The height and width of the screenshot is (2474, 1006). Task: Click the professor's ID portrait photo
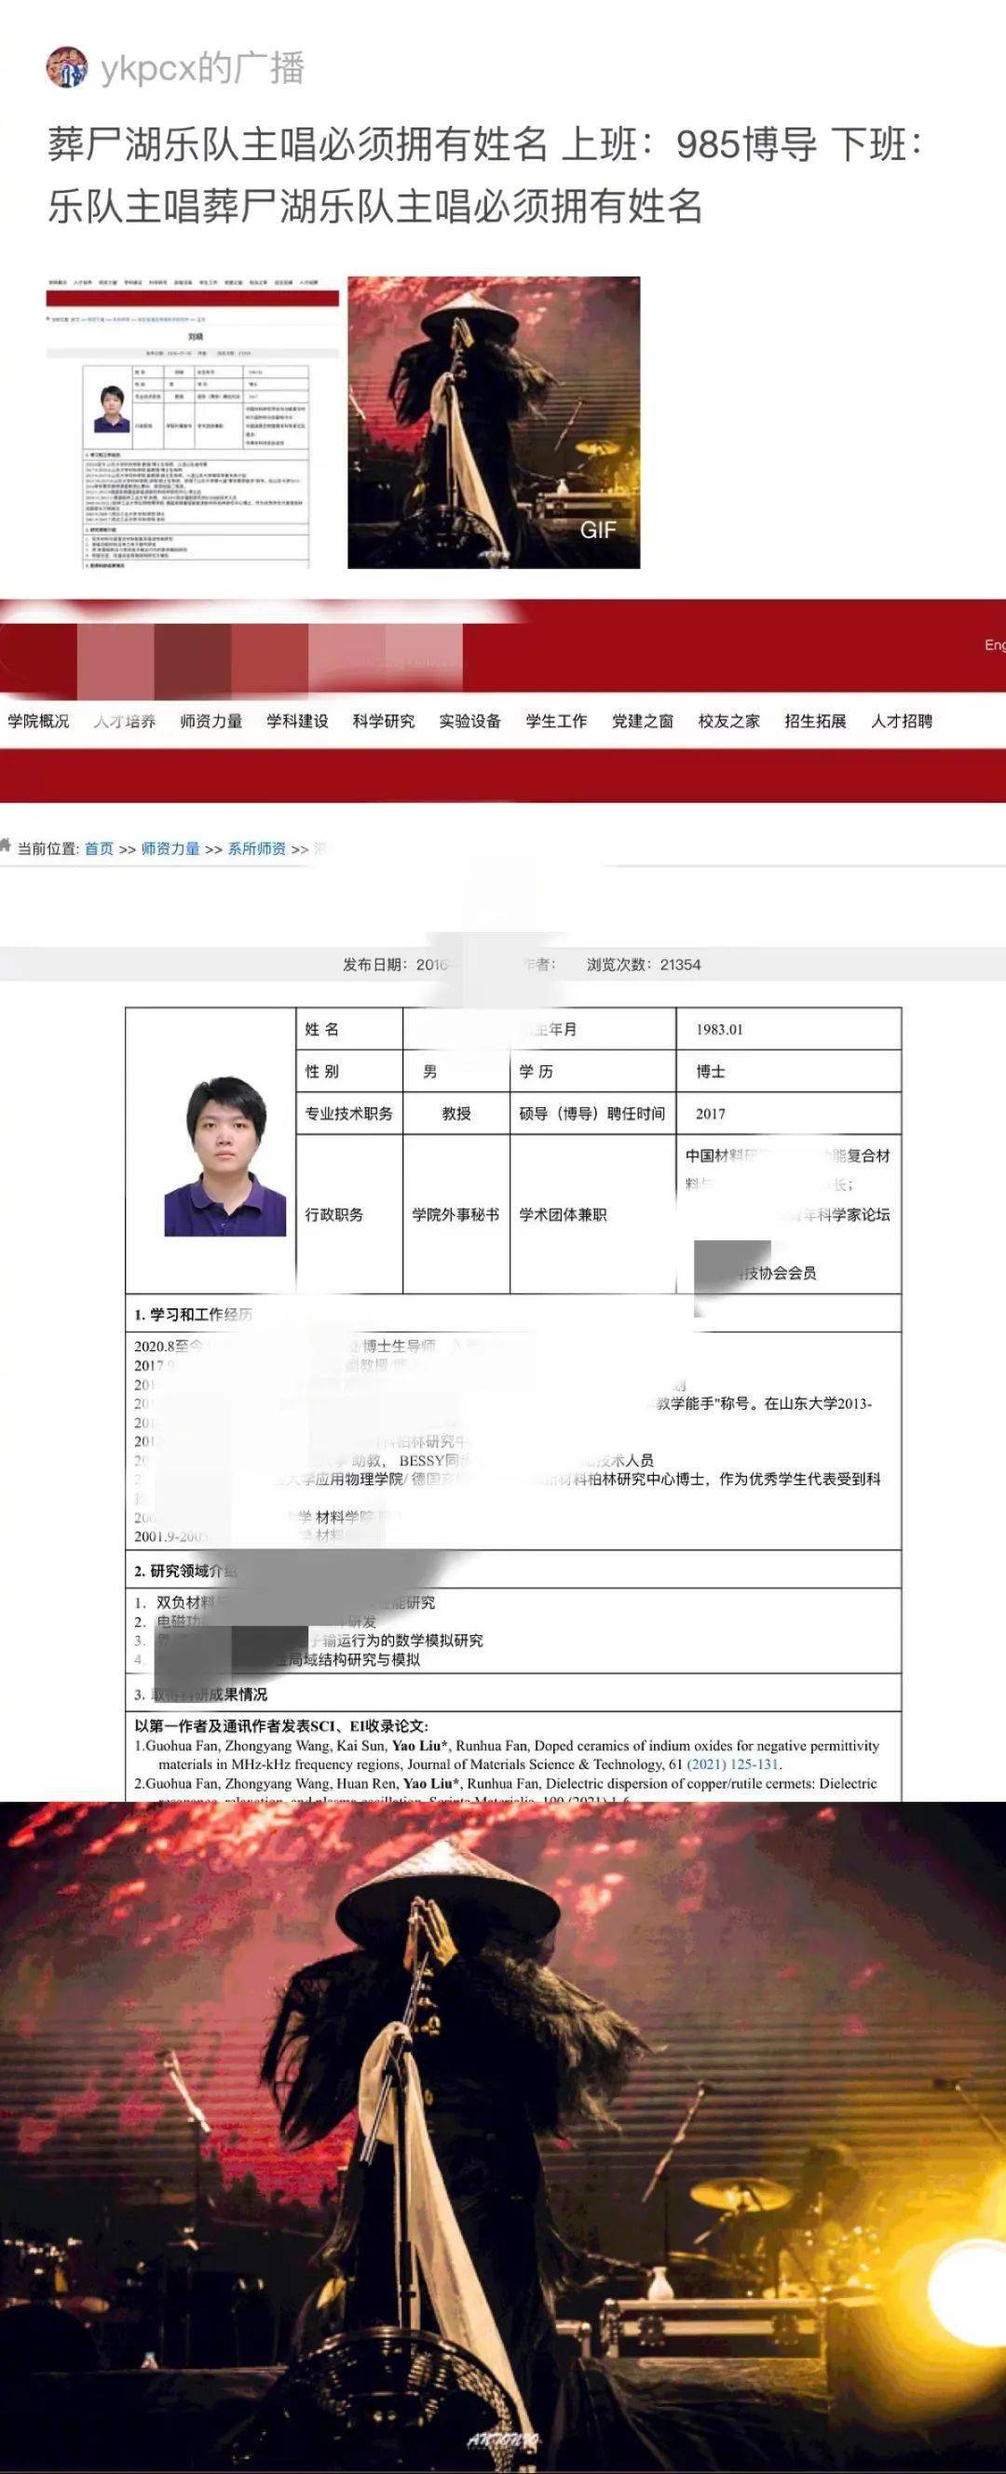click(x=225, y=1156)
